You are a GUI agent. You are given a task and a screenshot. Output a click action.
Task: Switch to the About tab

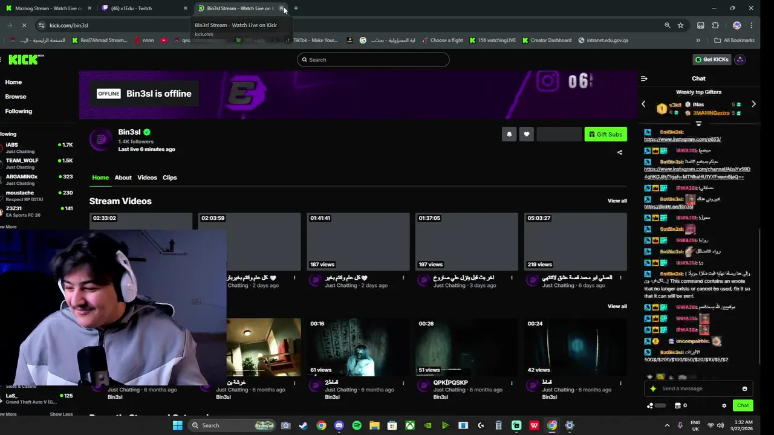pos(123,178)
